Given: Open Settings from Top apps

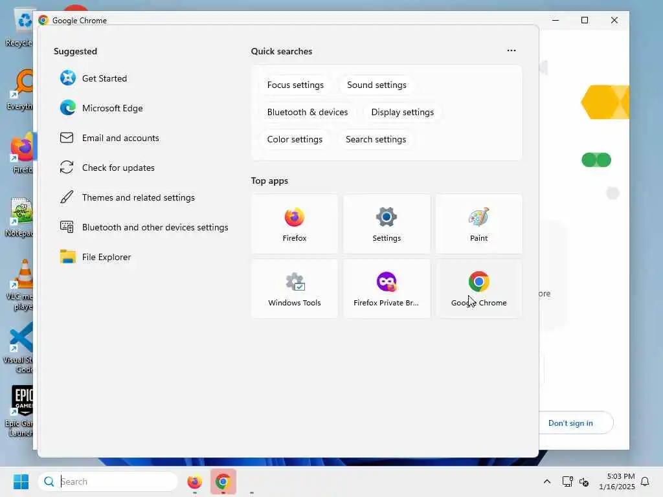Looking at the screenshot, I should (387, 224).
